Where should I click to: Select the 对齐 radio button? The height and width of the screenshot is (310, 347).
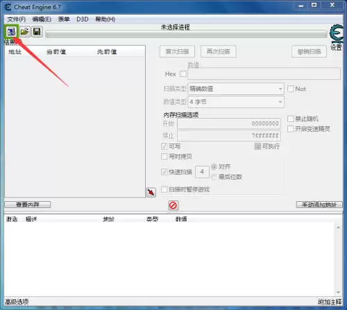214,166
